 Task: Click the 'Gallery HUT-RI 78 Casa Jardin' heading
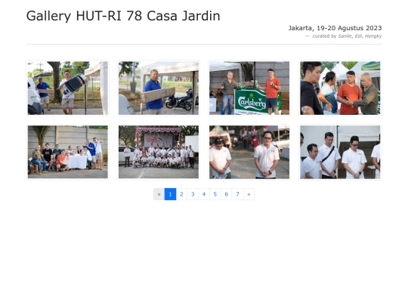123,16
